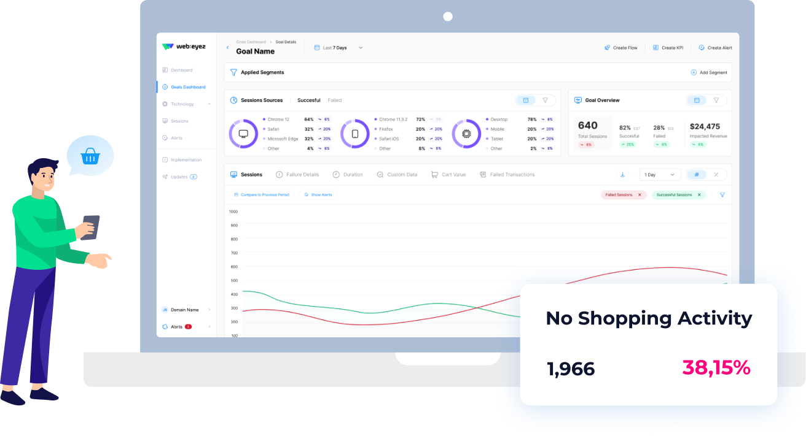Switch to the Sessions tab
Viewport: 806px width, 436px height.
pyautogui.click(x=246, y=175)
